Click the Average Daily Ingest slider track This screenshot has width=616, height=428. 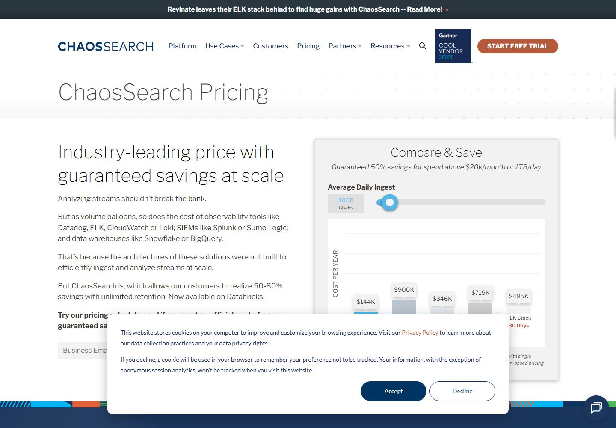point(461,202)
